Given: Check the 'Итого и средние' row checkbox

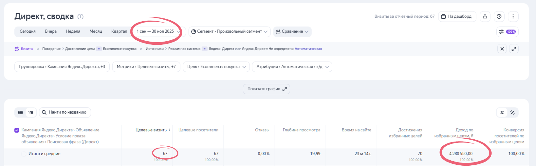Looking at the screenshot, I should 24,154.
